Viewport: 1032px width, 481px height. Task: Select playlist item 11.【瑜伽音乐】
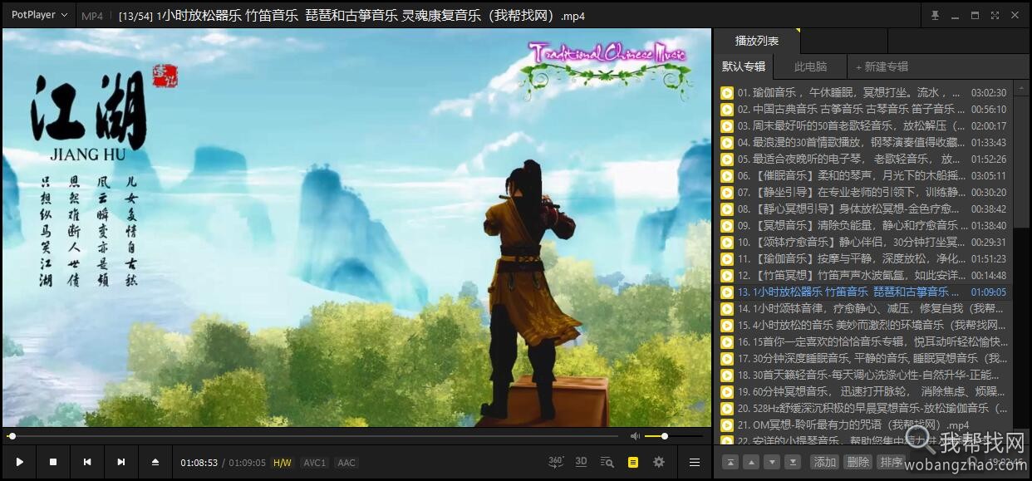point(863,258)
